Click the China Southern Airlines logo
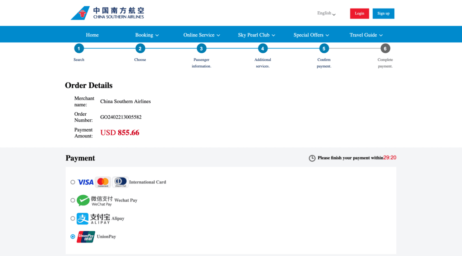Viewport: 462px width, 256px height. coord(107,13)
